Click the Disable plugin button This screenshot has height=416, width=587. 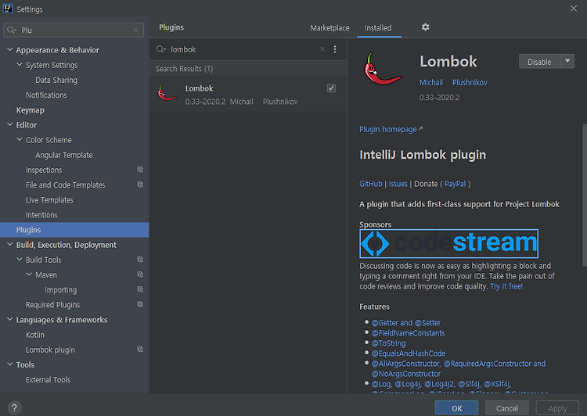click(539, 62)
